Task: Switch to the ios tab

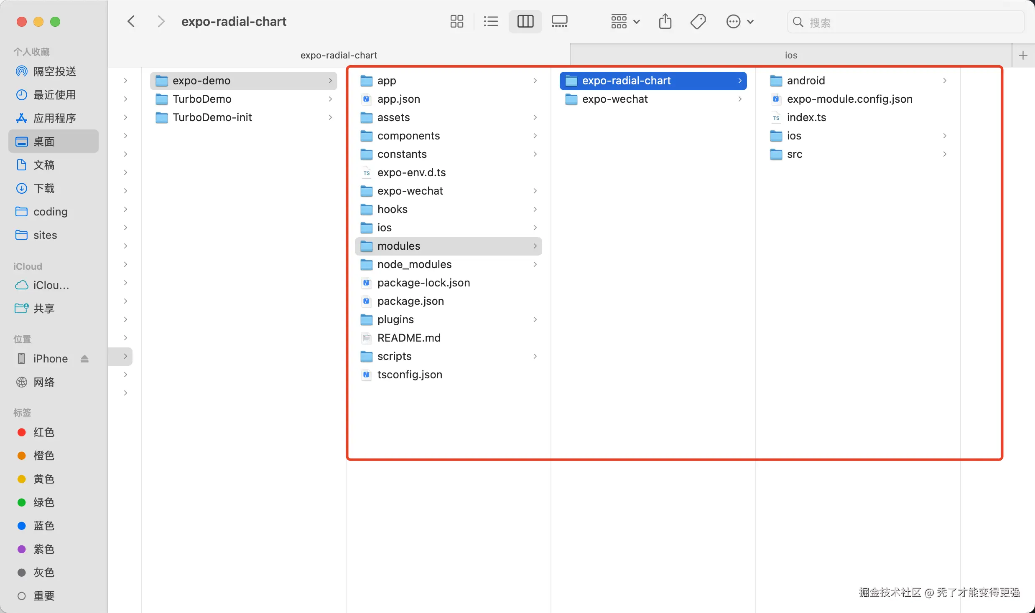Action: pos(790,55)
